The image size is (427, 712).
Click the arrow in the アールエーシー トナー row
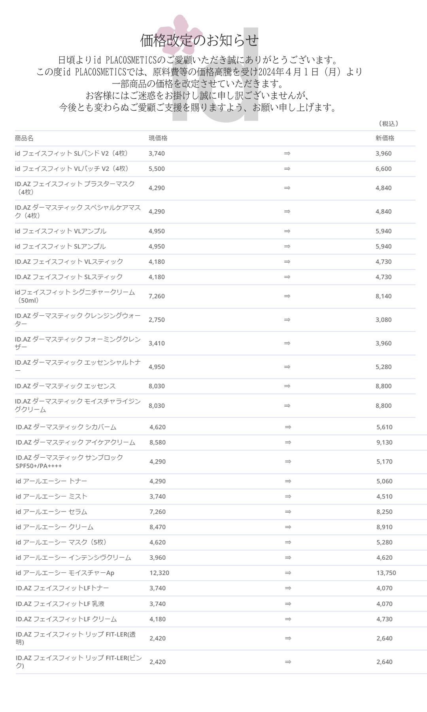click(x=288, y=481)
